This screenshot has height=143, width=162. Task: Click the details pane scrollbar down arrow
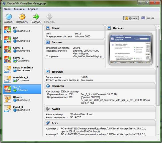coord(158,134)
